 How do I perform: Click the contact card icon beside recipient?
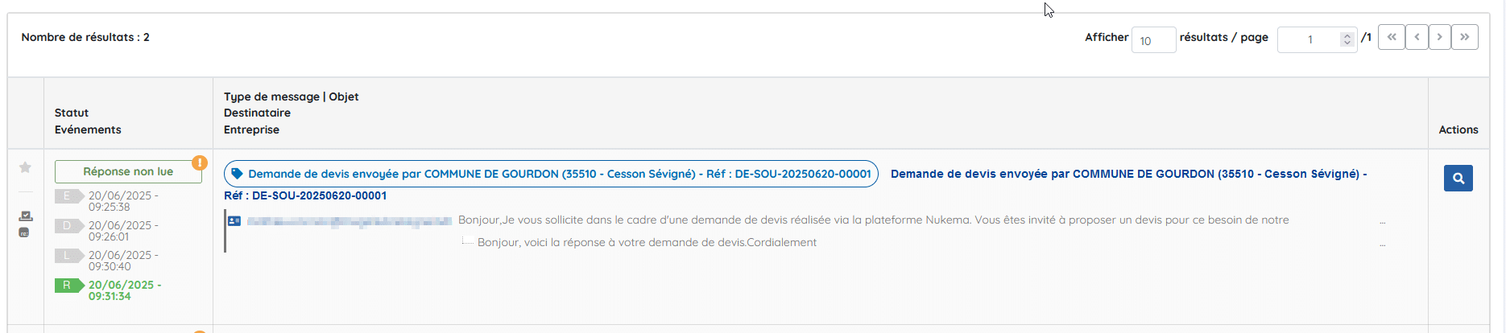click(234, 220)
